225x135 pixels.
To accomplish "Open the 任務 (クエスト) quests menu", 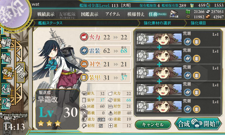I will [x=157, y=14].
